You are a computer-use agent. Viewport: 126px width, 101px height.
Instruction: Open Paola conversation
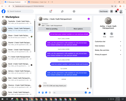point(17,93)
